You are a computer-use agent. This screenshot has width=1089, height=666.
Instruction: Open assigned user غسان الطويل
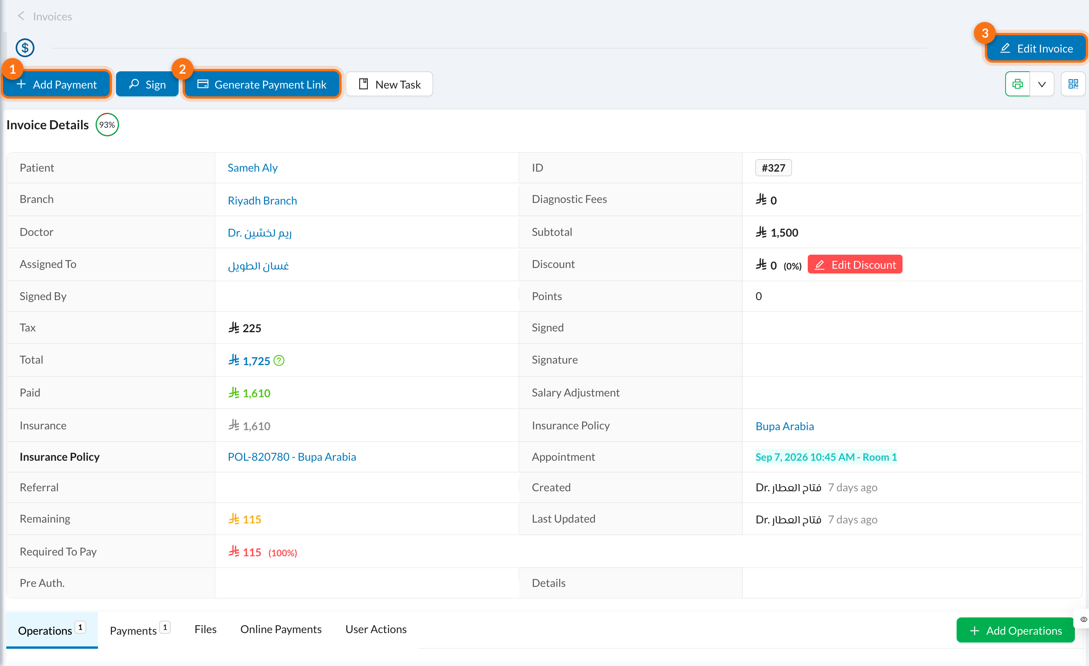click(x=258, y=265)
